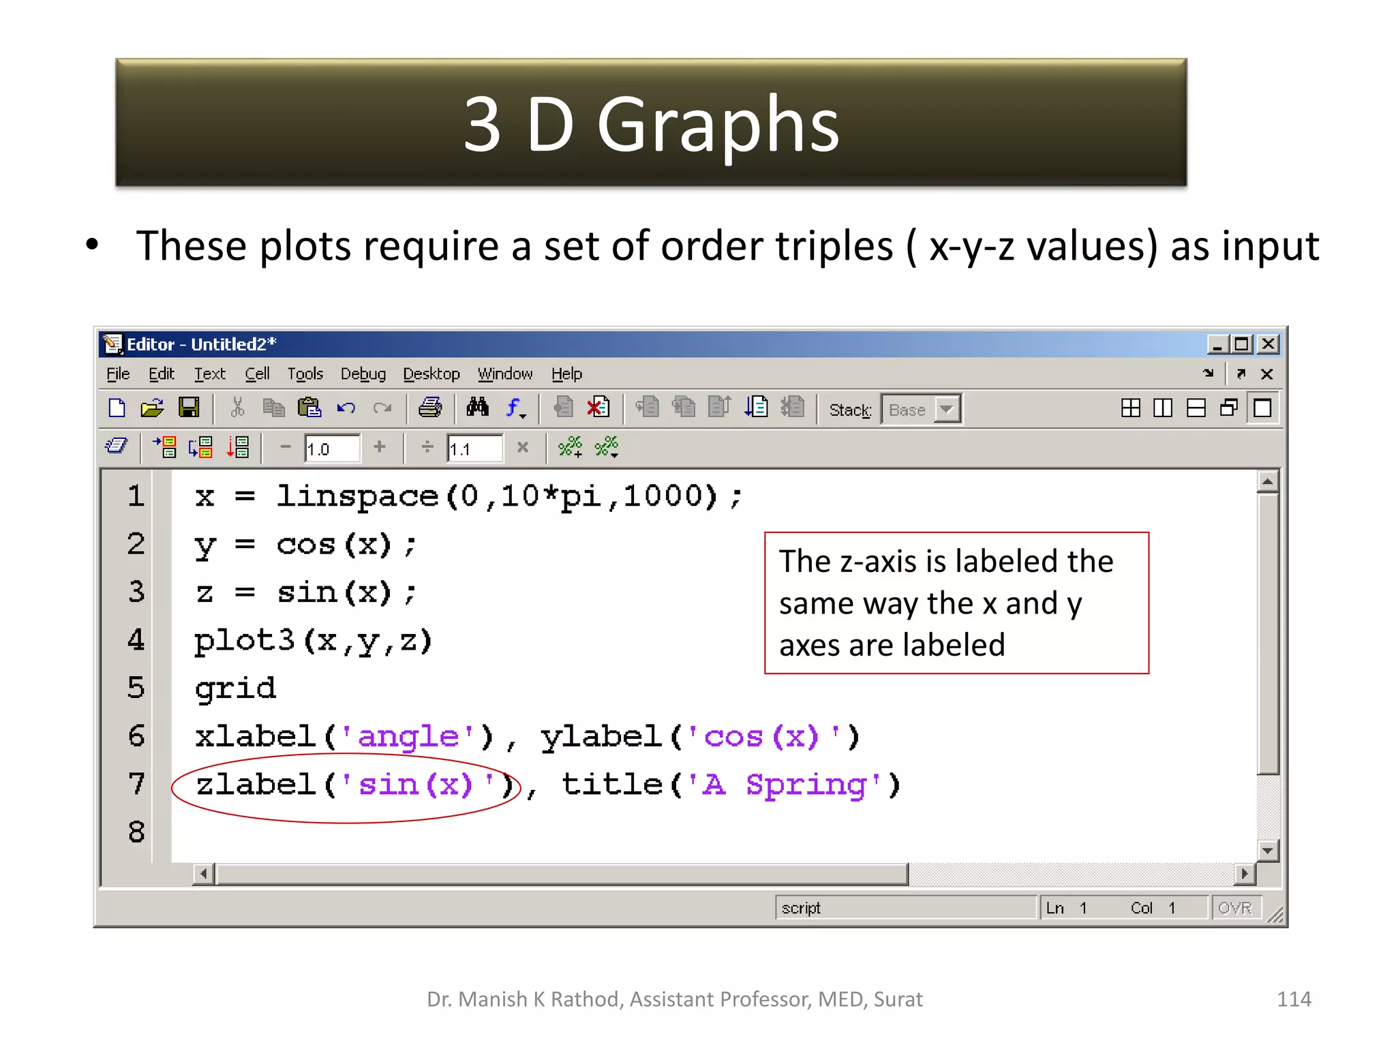Click the 1.1 multiply value field

[x=475, y=448]
